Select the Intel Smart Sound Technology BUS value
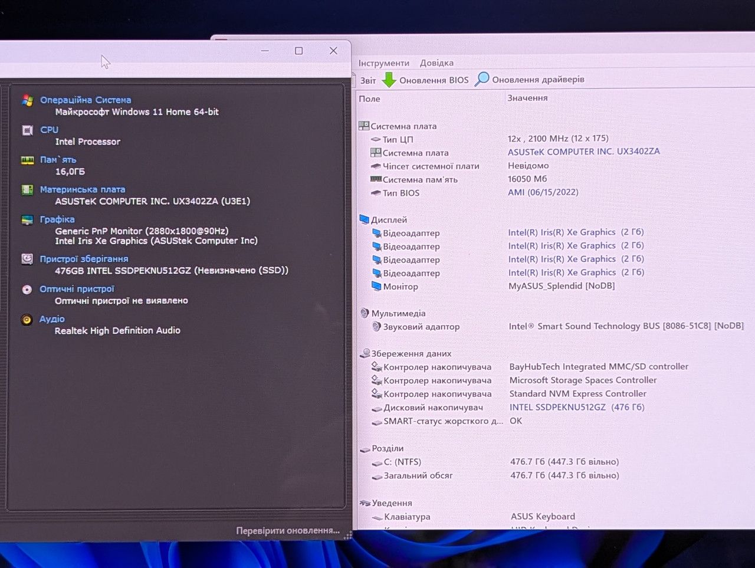Viewport: 755px width, 568px height. [x=626, y=326]
